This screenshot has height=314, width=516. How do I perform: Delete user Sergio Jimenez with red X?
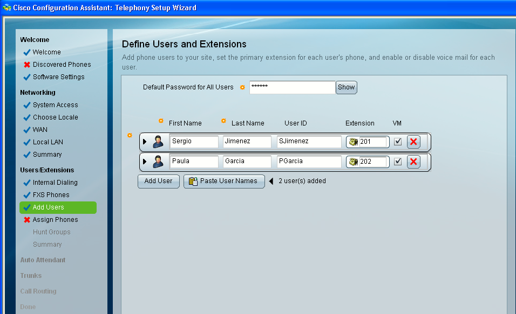coord(413,142)
